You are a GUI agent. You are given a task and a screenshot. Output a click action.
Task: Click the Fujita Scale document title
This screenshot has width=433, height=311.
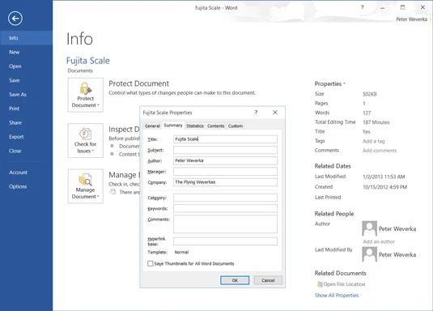point(88,61)
